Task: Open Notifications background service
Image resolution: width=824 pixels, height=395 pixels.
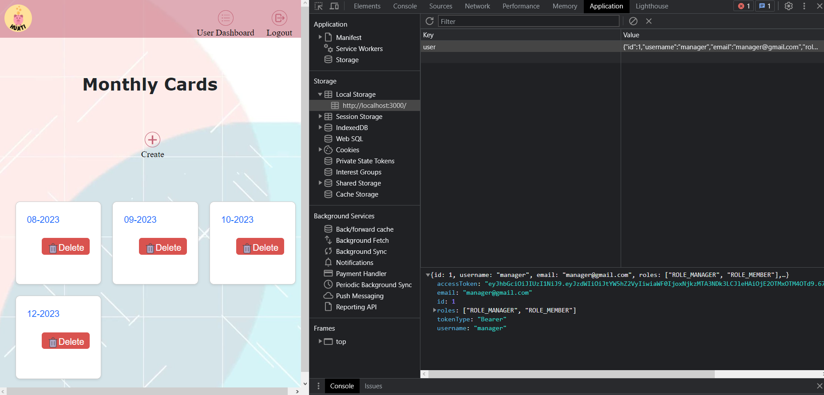Action: (354, 263)
